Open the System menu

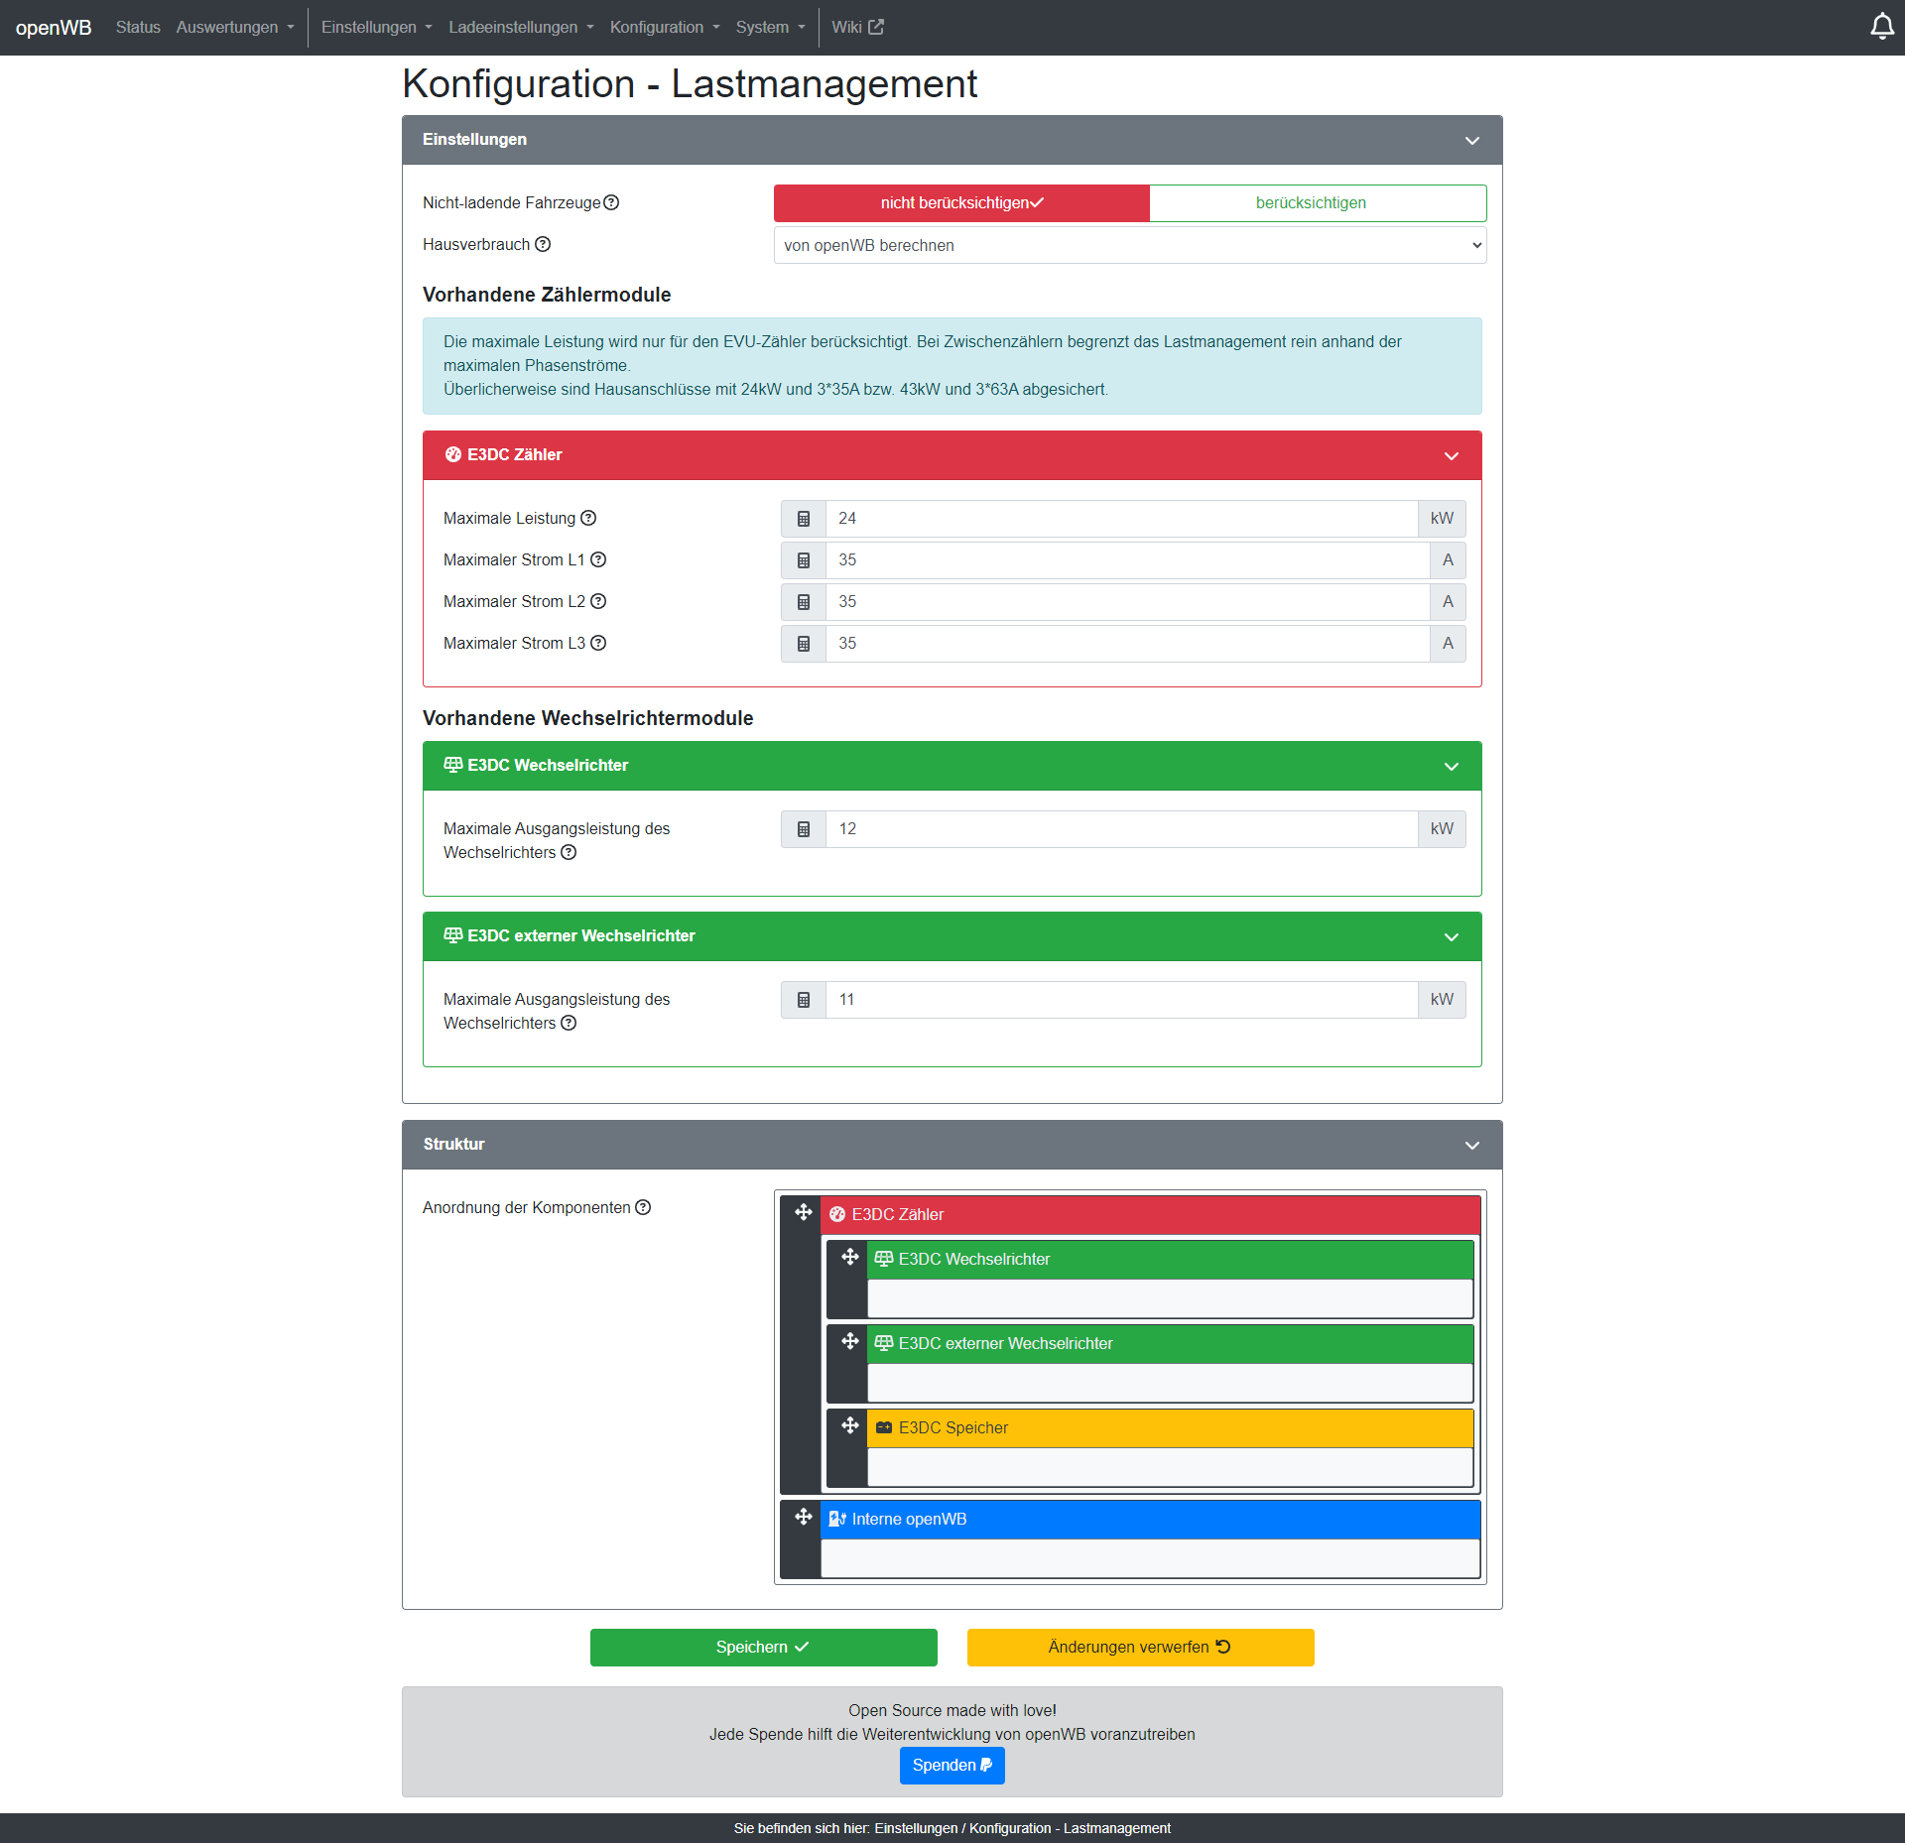coord(771,27)
